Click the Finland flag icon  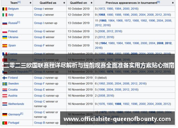[x=5, y=78]
